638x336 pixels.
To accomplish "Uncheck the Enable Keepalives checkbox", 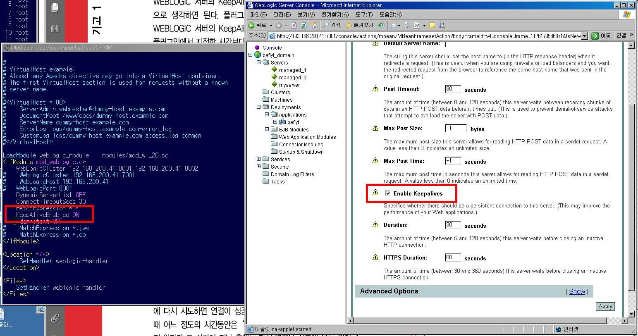I will (x=388, y=193).
